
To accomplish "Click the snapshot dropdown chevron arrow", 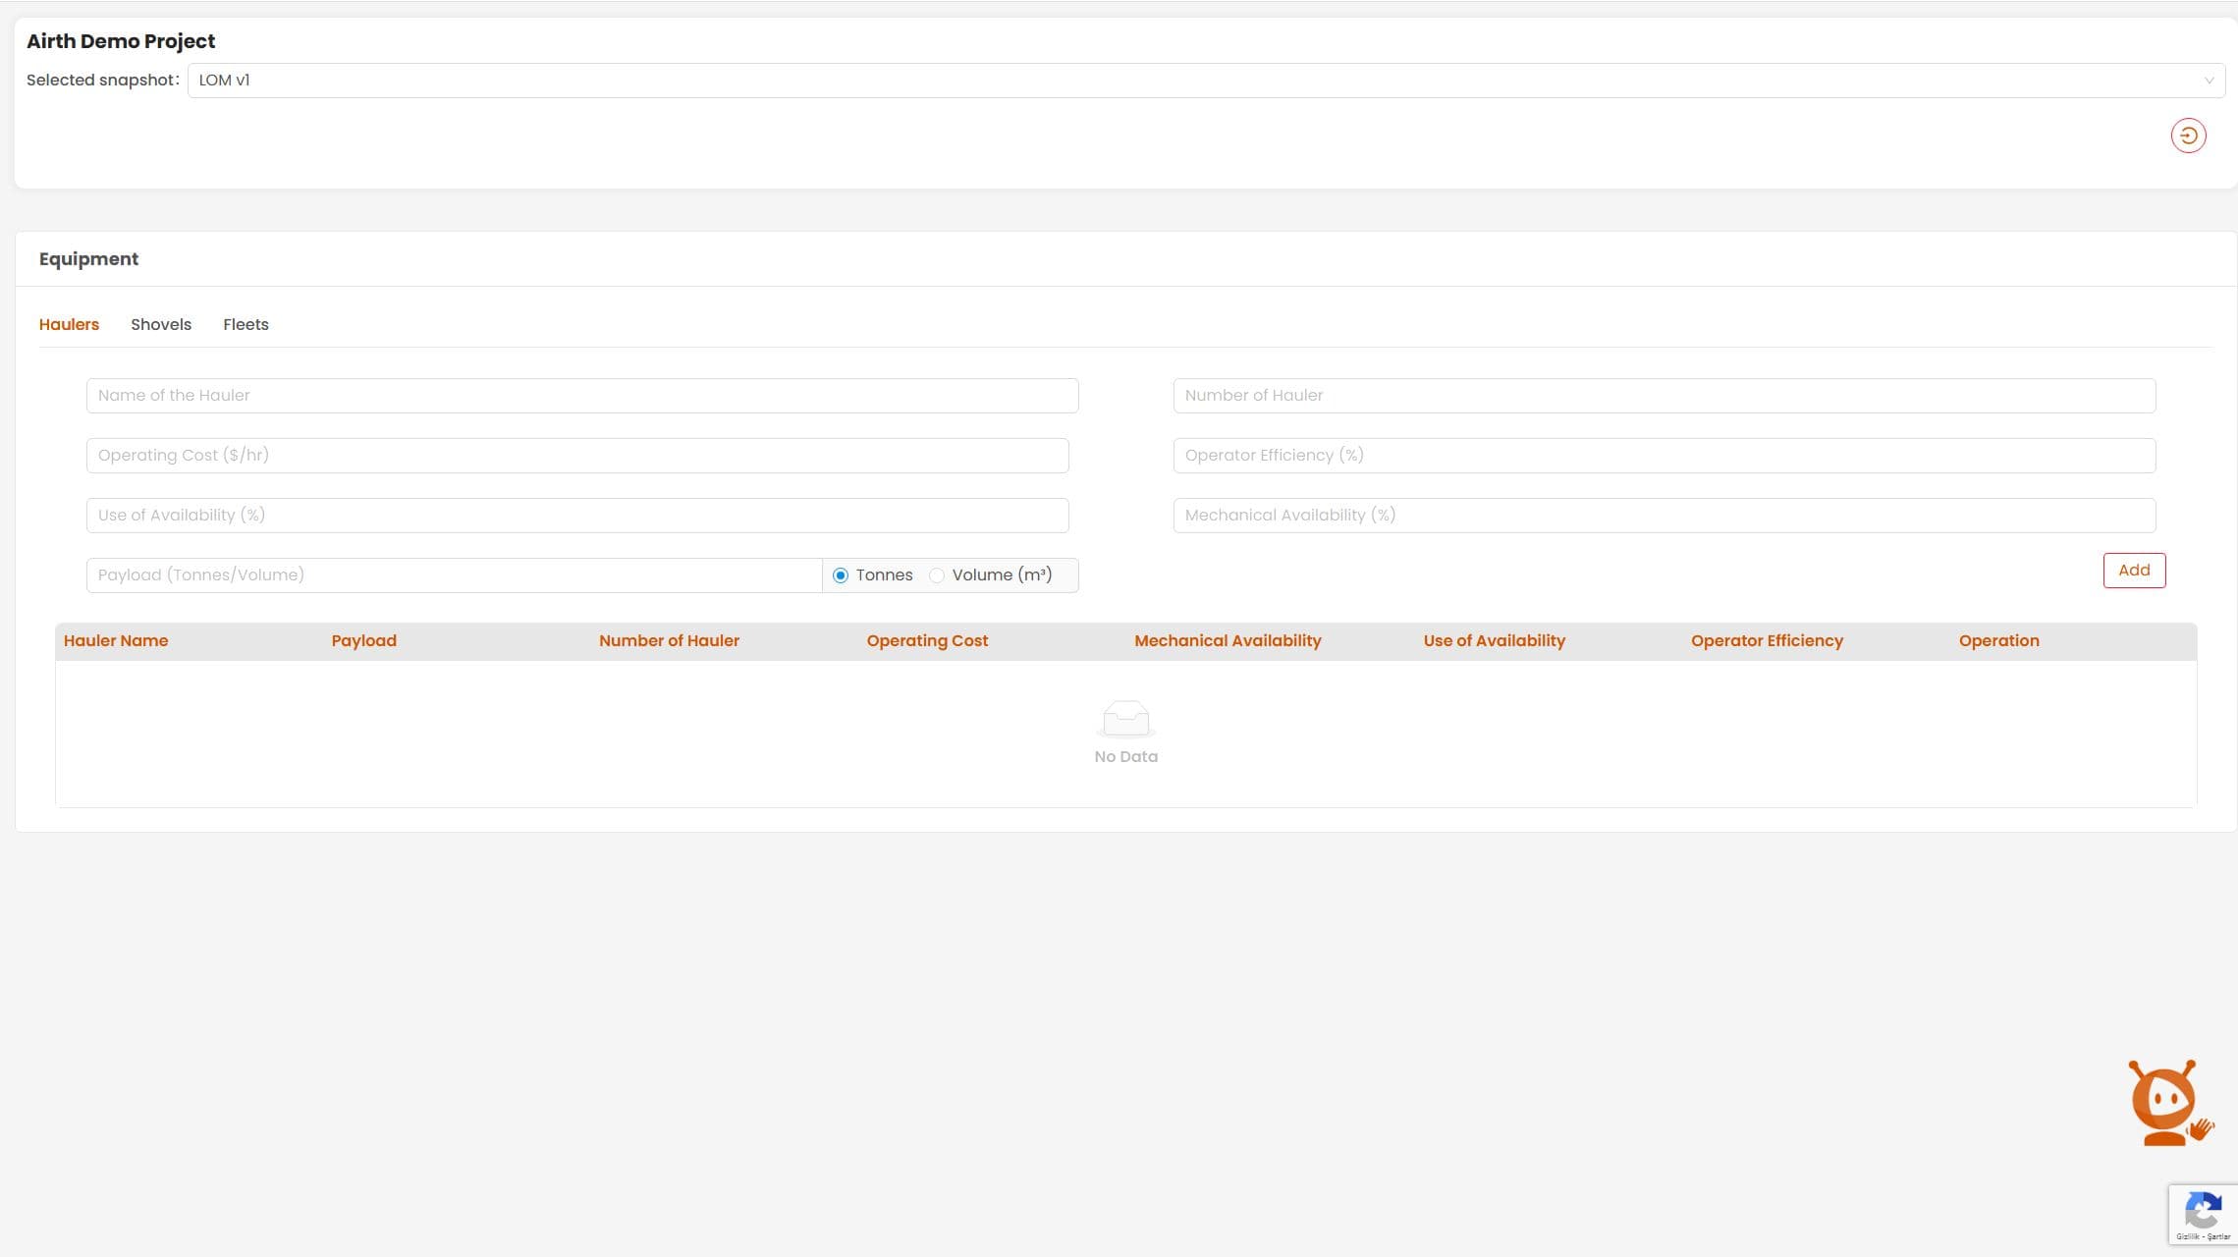I will tap(2209, 81).
